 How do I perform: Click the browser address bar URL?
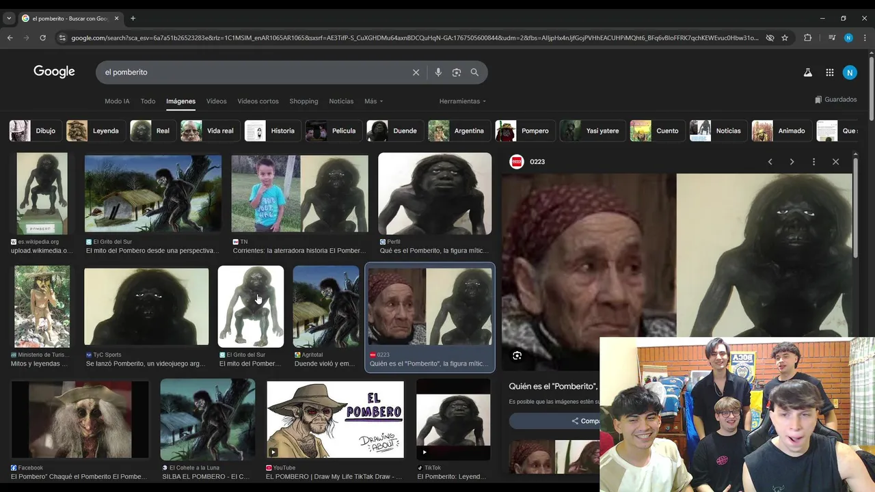[414, 38]
